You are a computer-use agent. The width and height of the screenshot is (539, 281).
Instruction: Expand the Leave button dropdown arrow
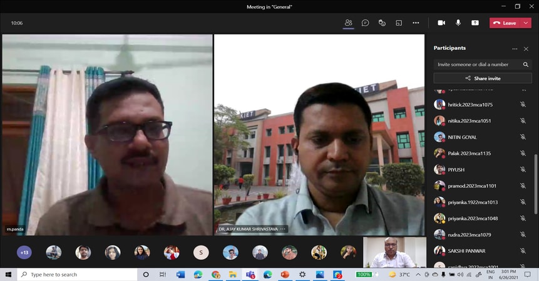click(x=525, y=23)
